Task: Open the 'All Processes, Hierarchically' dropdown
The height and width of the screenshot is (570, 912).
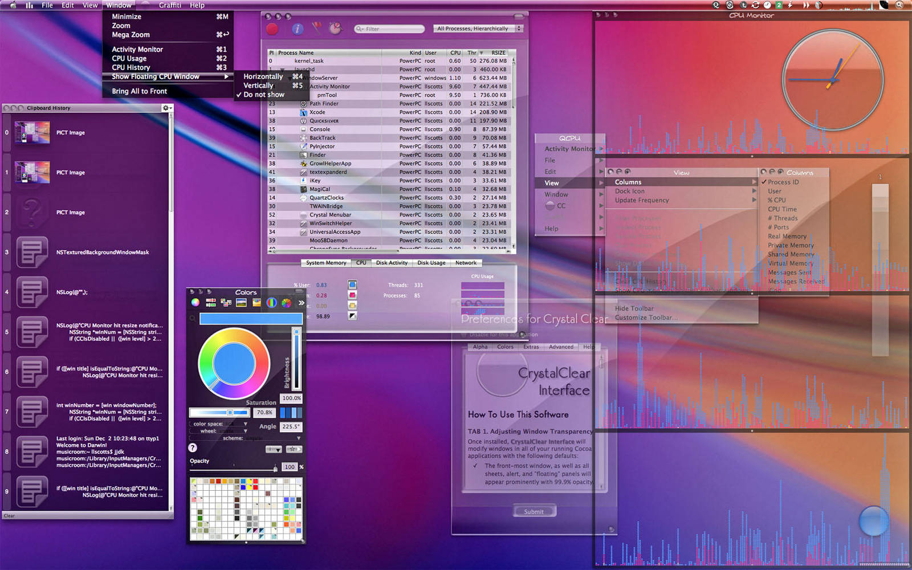Action: point(477,28)
